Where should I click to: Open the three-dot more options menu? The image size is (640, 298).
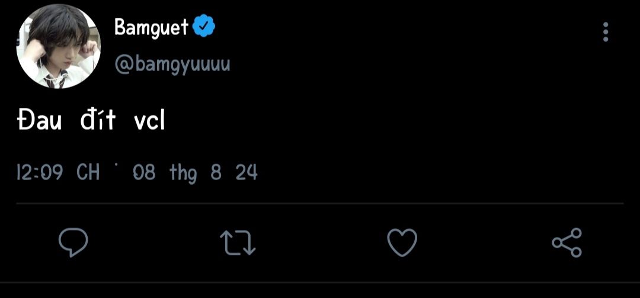click(605, 32)
